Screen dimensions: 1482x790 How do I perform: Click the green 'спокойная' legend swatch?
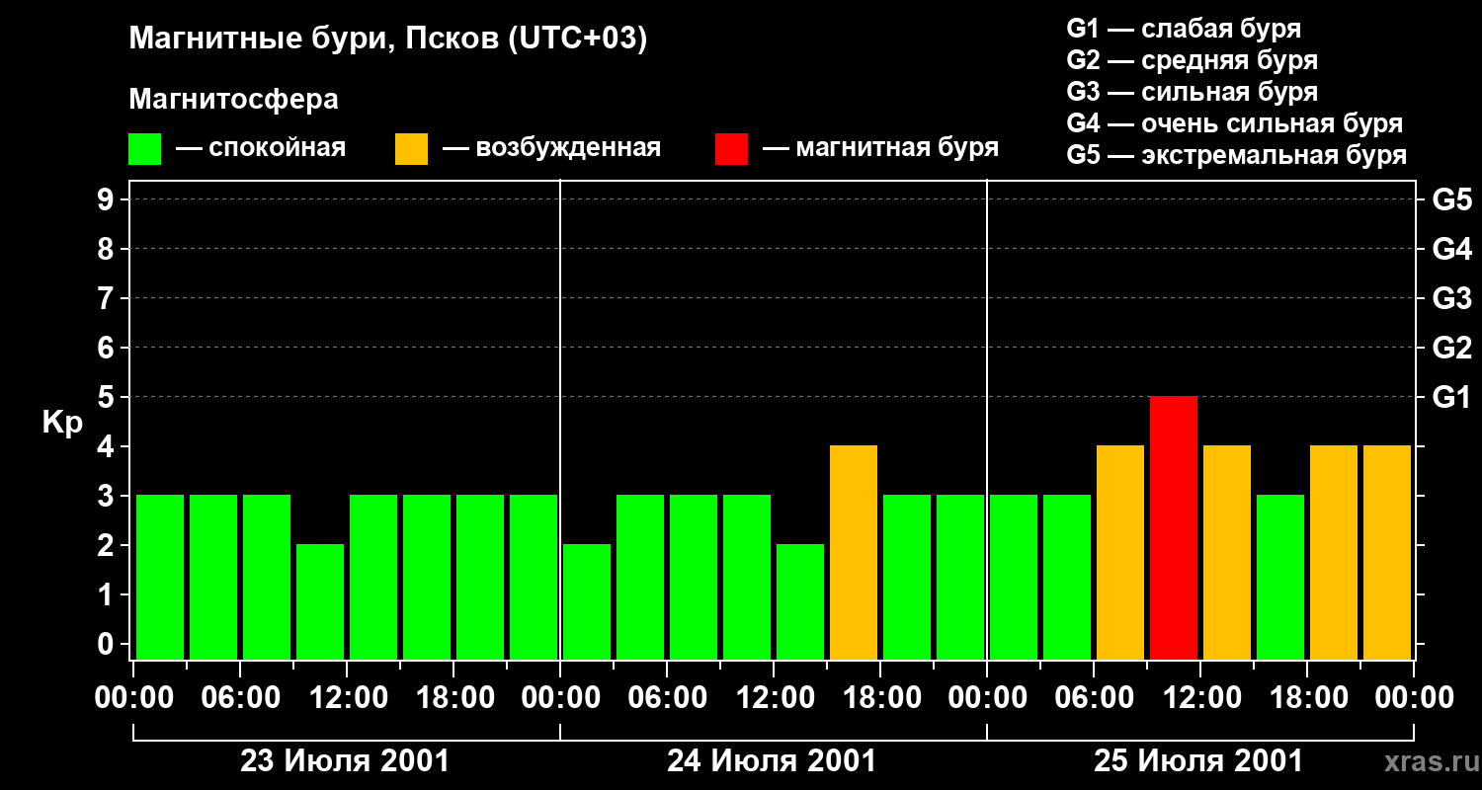(x=144, y=149)
